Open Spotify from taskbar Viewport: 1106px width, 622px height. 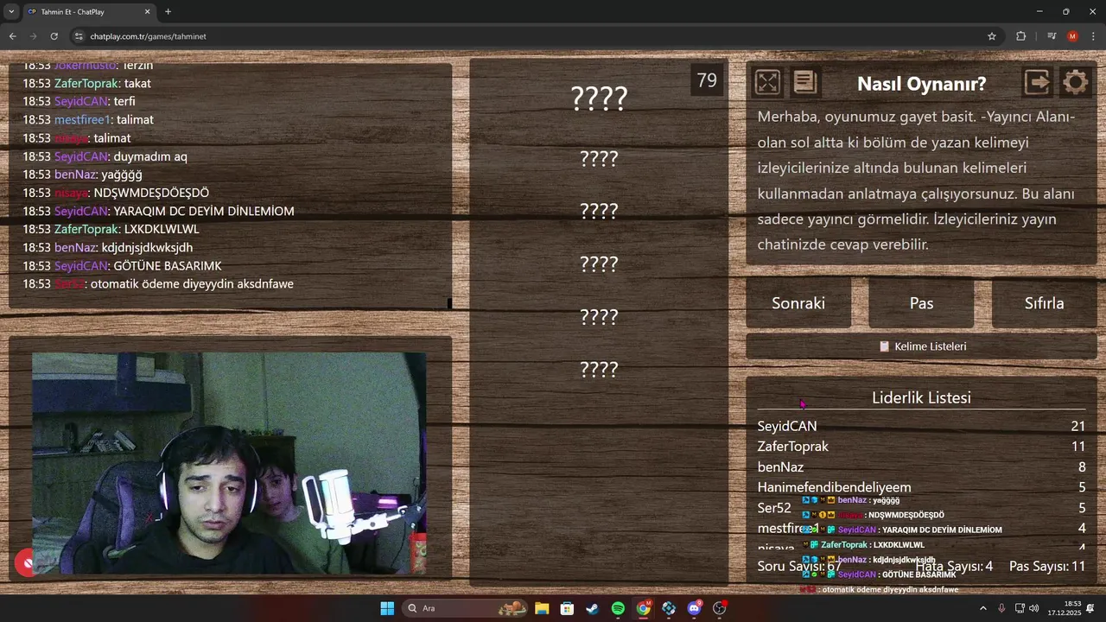pos(618,608)
